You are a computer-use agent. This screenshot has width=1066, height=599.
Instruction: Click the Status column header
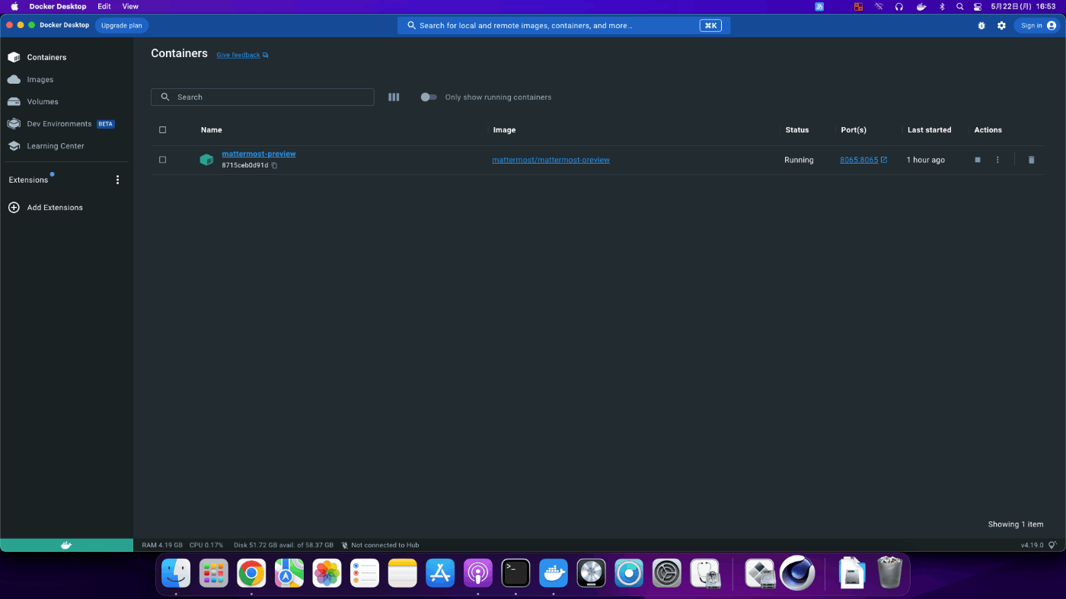click(x=797, y=129)
